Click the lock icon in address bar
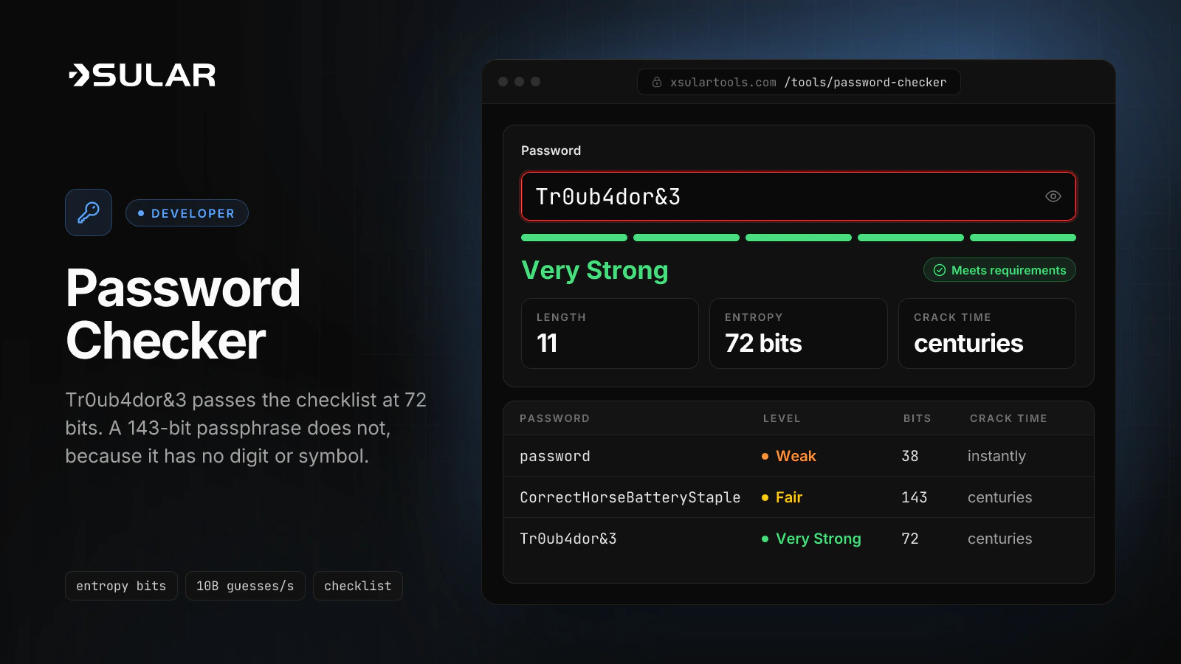This screenshot has height=664, width=1181. pyautogui.click(x=657, y=82)
